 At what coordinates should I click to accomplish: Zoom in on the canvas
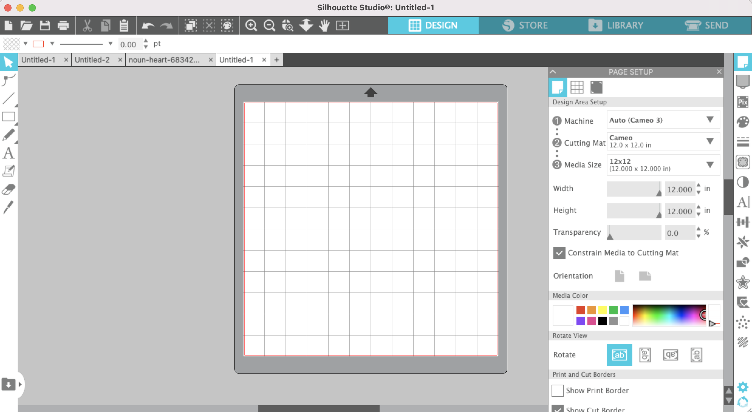(x=251, y=25)
